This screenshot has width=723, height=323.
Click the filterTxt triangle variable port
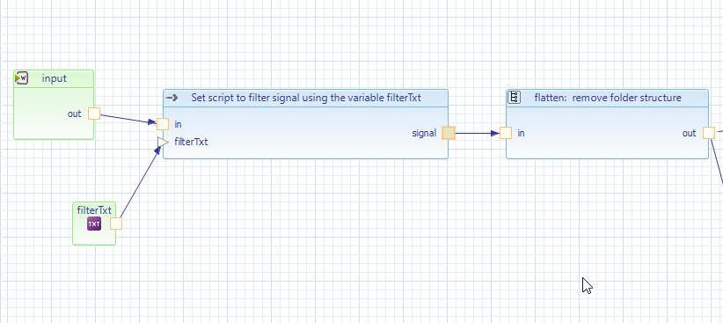click(163, 142)
